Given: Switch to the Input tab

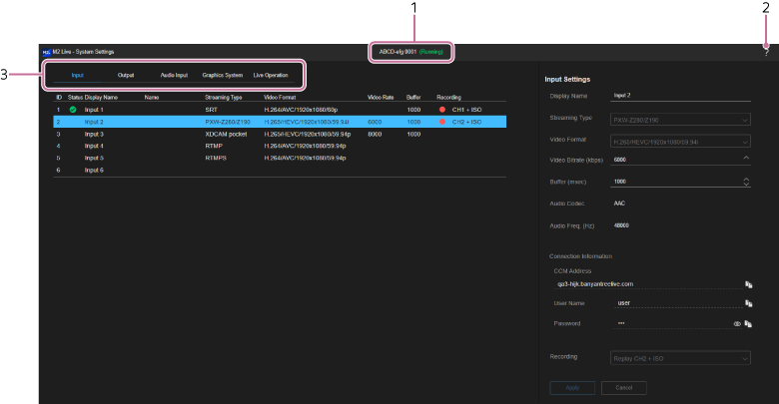Looking at the screenshot, I should (78, 76).
